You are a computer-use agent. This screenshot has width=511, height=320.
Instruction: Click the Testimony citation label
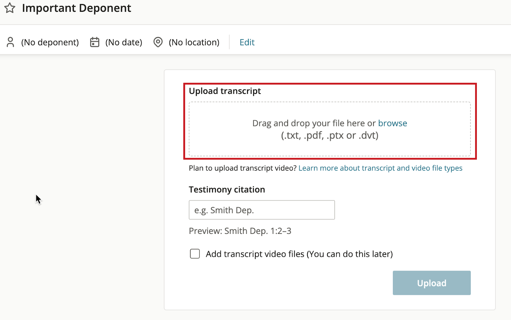[227, 190]
